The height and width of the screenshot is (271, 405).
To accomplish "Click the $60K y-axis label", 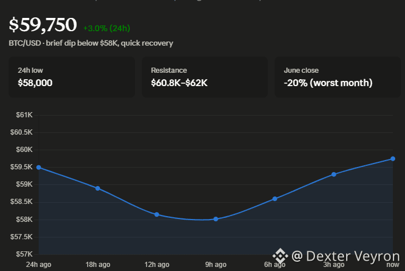I will [24, 150].
